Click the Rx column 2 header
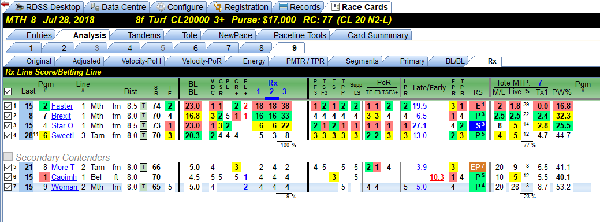The image size is (600, 222). 271,91
